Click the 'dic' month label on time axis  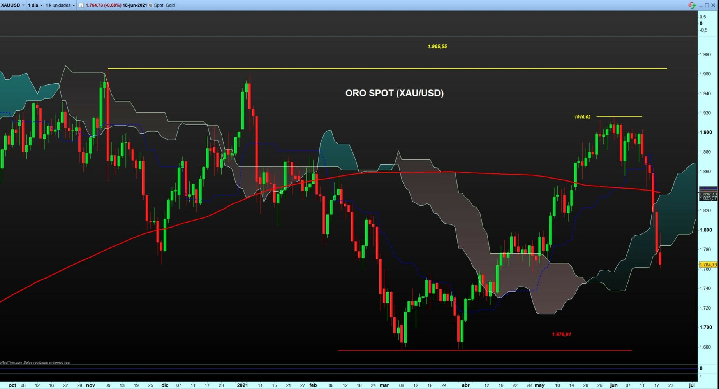pos(165,385)
